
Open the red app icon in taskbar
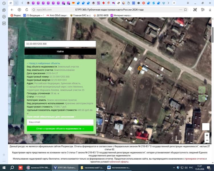click(x=21, y=168)
